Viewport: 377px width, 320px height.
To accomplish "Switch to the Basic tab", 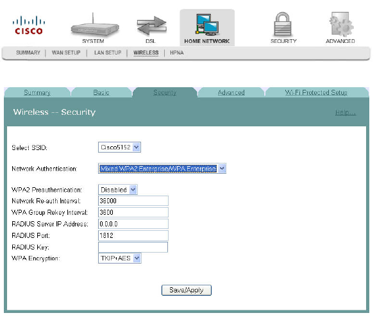I will coord(101,92).
